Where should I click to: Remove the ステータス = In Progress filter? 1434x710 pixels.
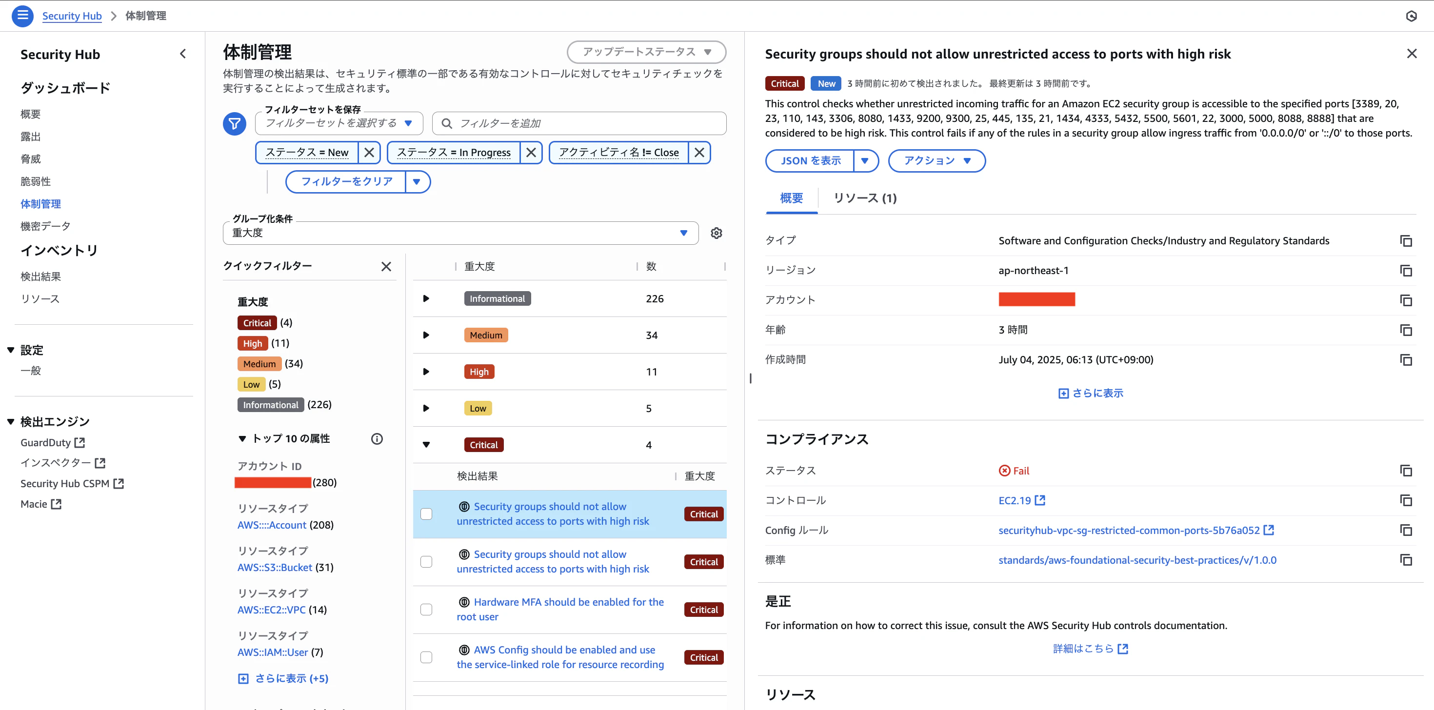coord(531,153)
